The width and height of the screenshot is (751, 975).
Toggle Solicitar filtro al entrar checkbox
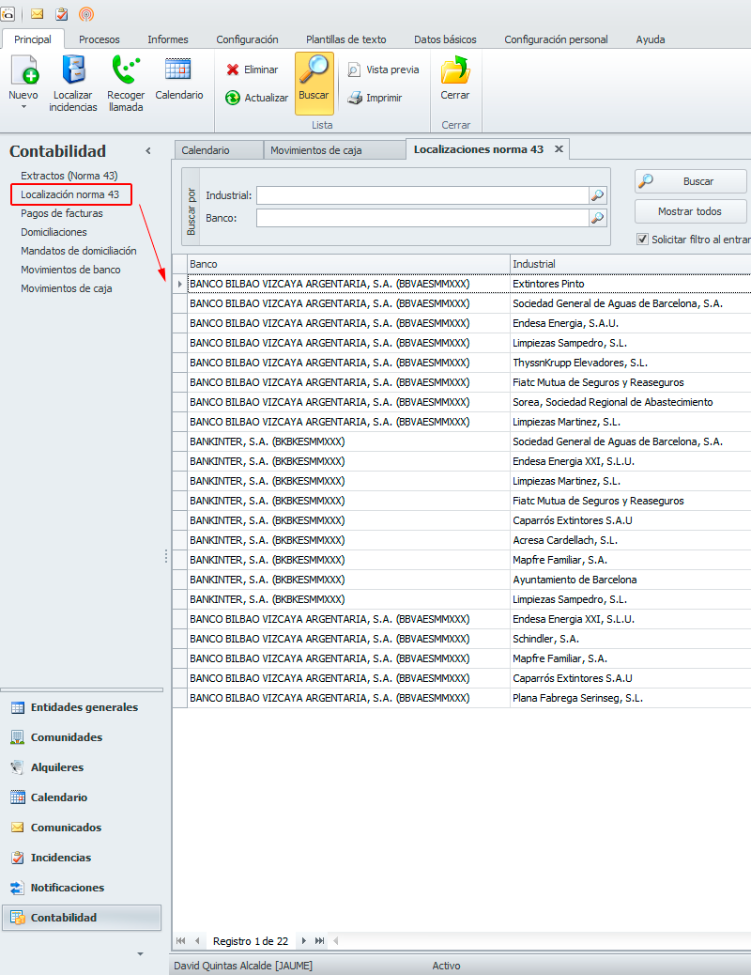[642, 239]
